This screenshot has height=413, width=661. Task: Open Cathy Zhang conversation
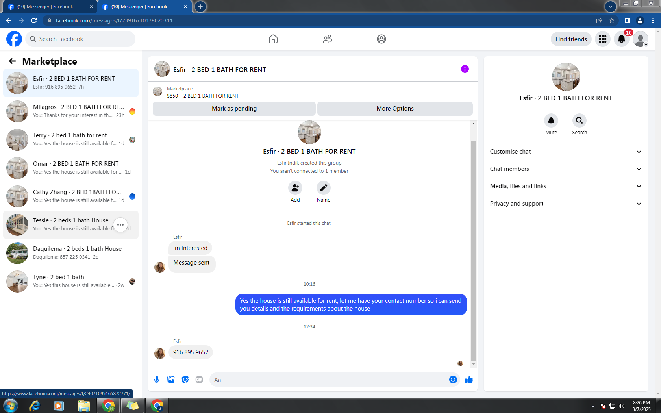coord(71,196)
